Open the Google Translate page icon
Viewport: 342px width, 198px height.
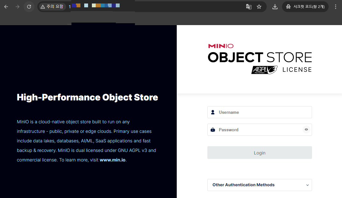[x=249, y=7]
